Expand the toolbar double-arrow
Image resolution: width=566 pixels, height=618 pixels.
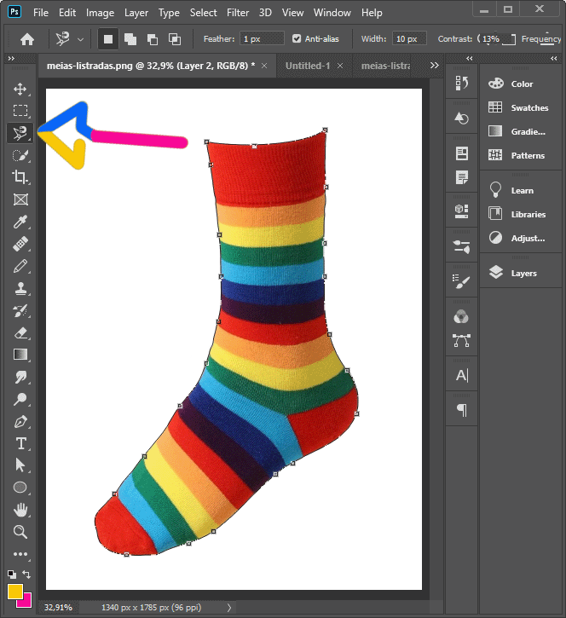tap(11, 58)
